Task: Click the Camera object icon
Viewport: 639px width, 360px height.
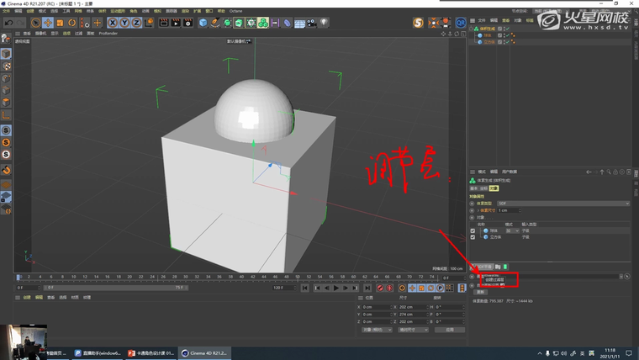Action: [x=312, y=23]
